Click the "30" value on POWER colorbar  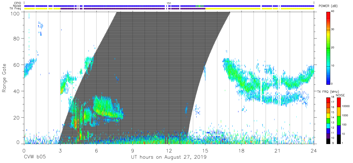[333, 30]
